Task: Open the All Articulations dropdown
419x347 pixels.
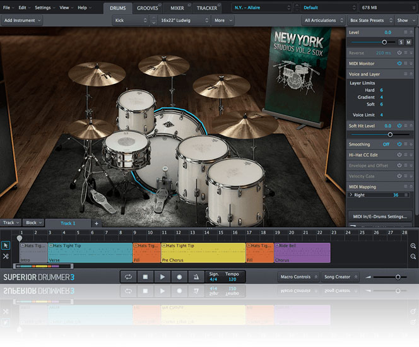Action: (324, 20)
